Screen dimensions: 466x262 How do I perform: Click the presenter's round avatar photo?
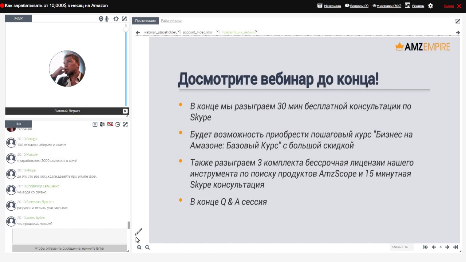[x=67, y=69]
